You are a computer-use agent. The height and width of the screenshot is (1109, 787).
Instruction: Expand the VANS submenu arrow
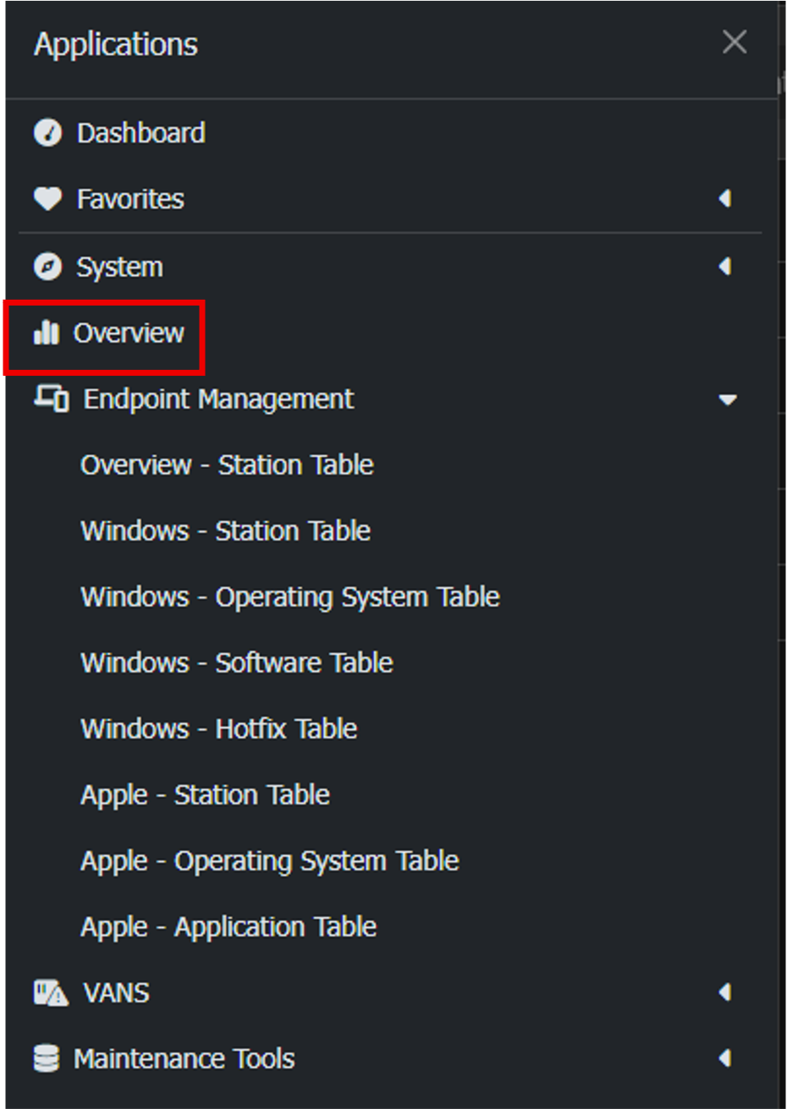[x=725, y=992]
